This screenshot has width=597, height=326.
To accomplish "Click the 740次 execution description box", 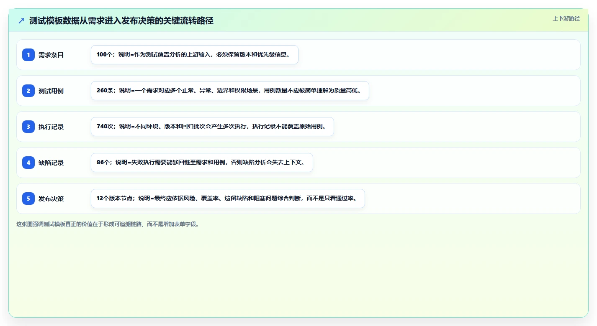I will pyautogui.click(x=212, y=127).
